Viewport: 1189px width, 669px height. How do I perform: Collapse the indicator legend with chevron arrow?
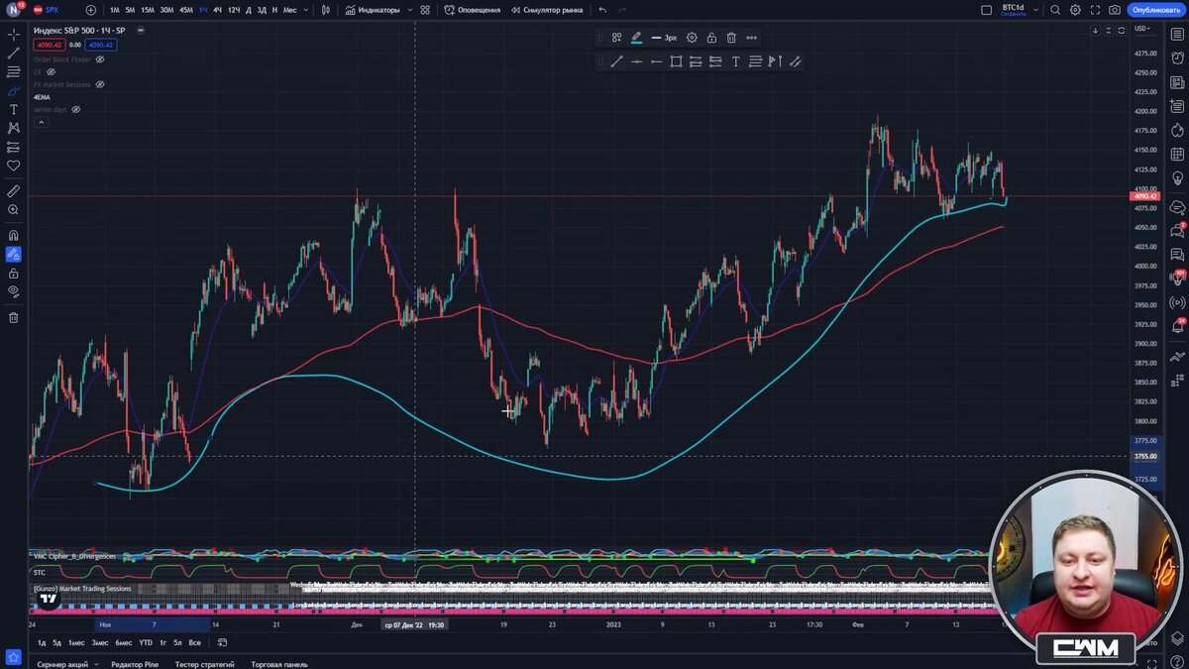(x=41, y=122)
